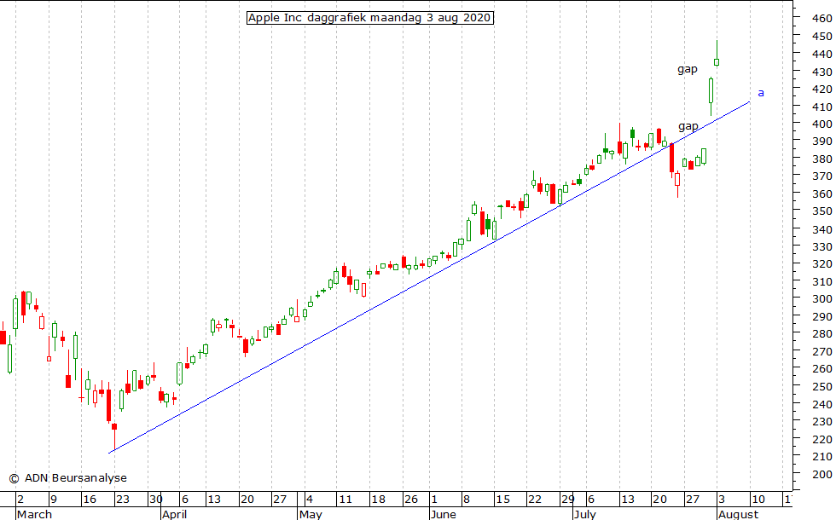Select the lower 'gap' annotation near 400
Screen dimensions: 836x520
click(688, 126)
